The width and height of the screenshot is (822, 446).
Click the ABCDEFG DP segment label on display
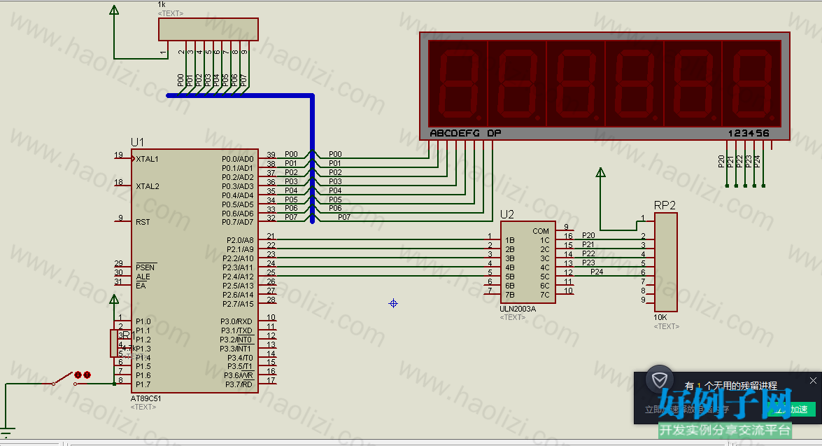[x=465, y=133]
